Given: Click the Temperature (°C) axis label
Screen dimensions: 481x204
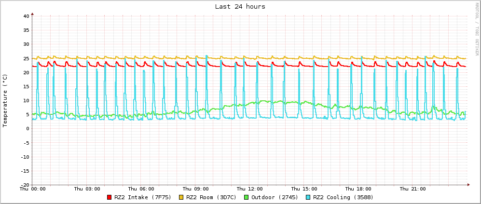Looking at the screenshot, I should pyautogui.click(x=5, y=100).
